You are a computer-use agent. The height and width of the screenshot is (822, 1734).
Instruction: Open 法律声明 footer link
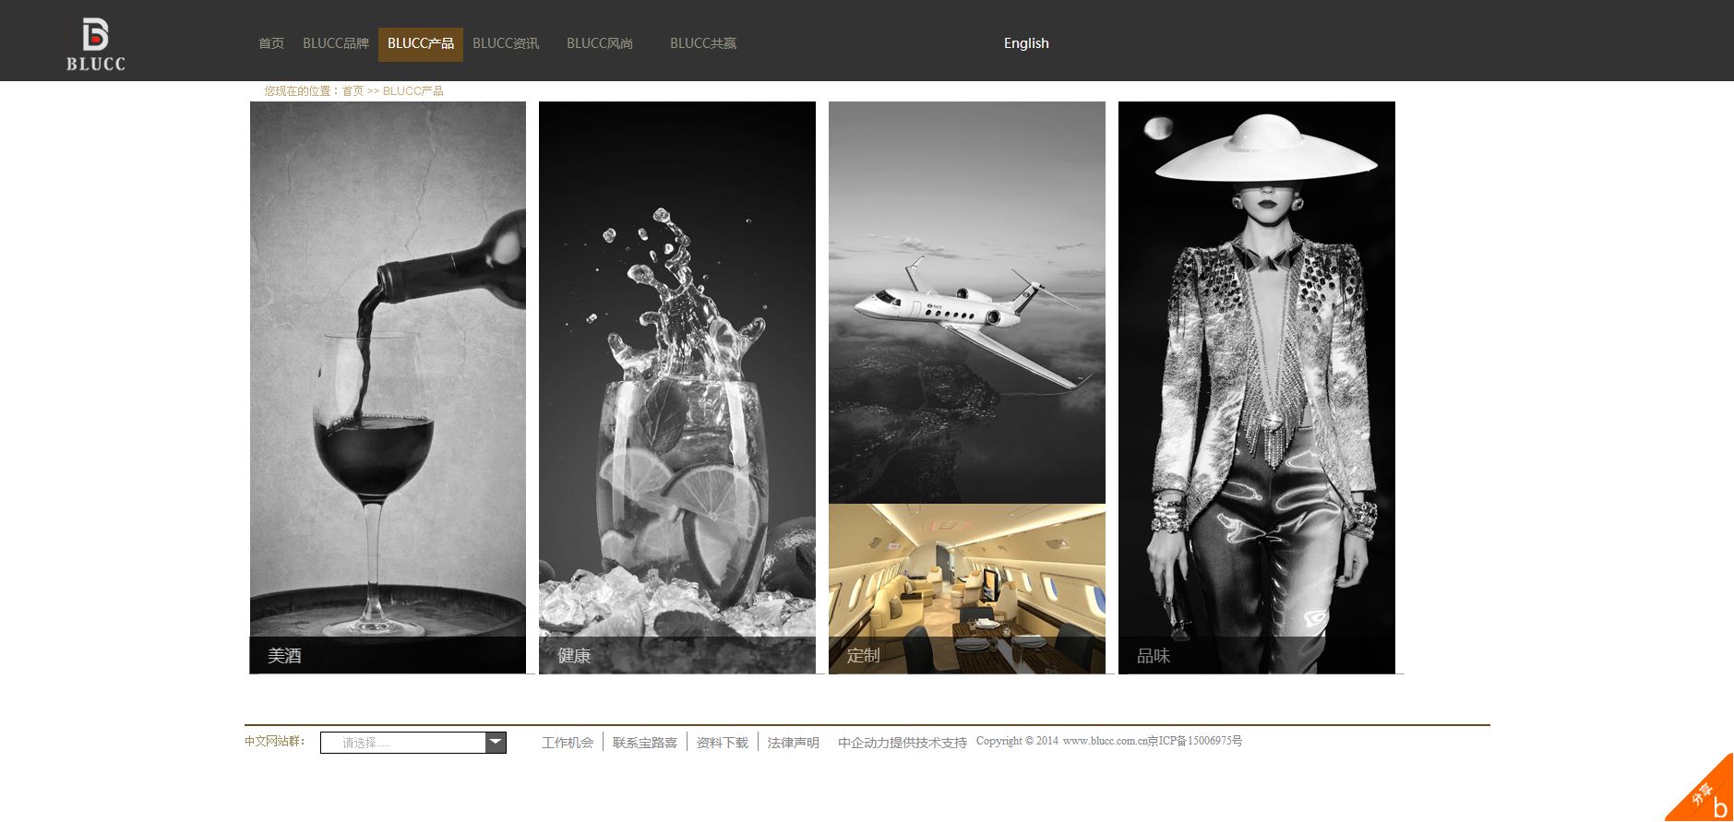coord(794,743)
